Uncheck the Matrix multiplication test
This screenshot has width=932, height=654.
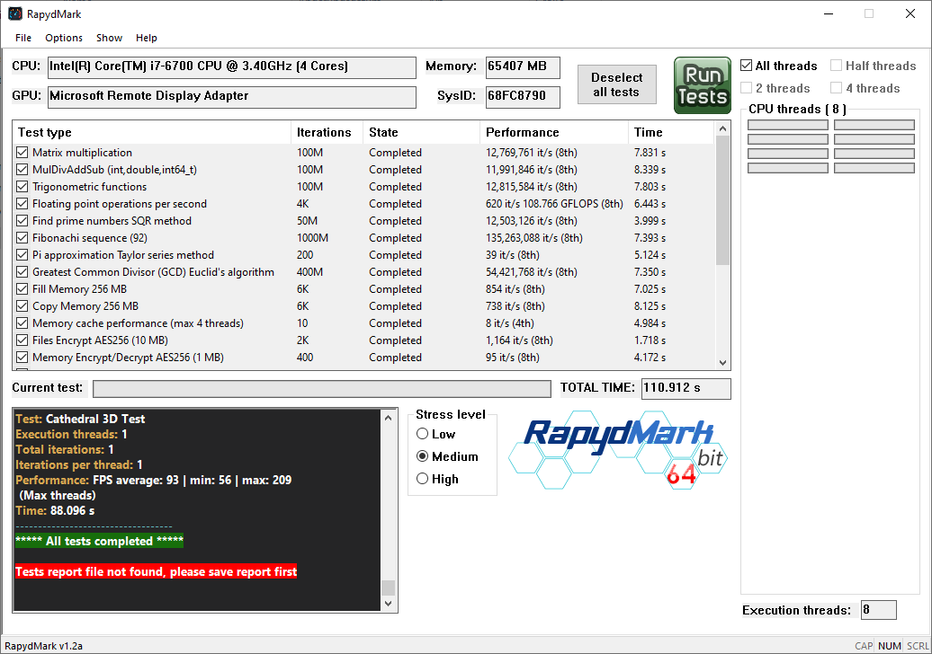tap(22, 153)
